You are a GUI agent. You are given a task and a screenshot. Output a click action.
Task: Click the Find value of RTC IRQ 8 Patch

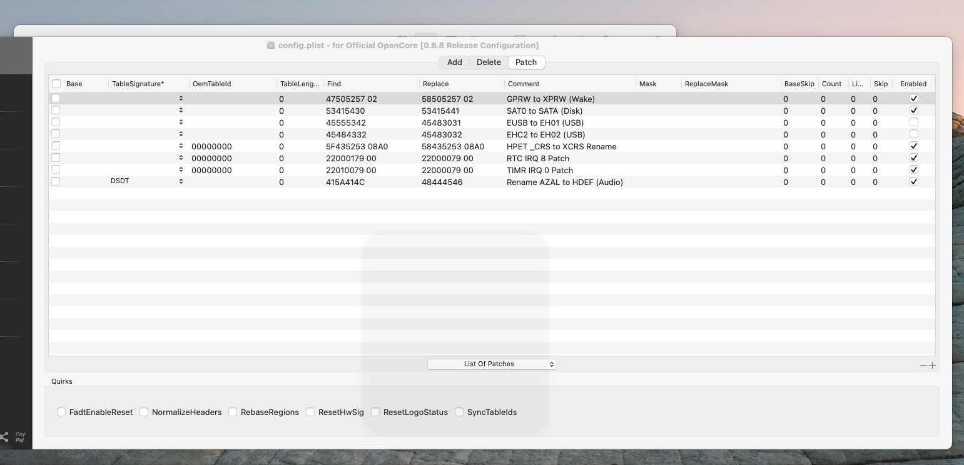351,159
